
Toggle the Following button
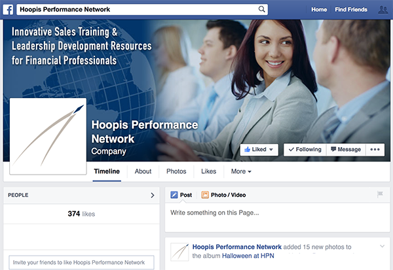point(305,150)
